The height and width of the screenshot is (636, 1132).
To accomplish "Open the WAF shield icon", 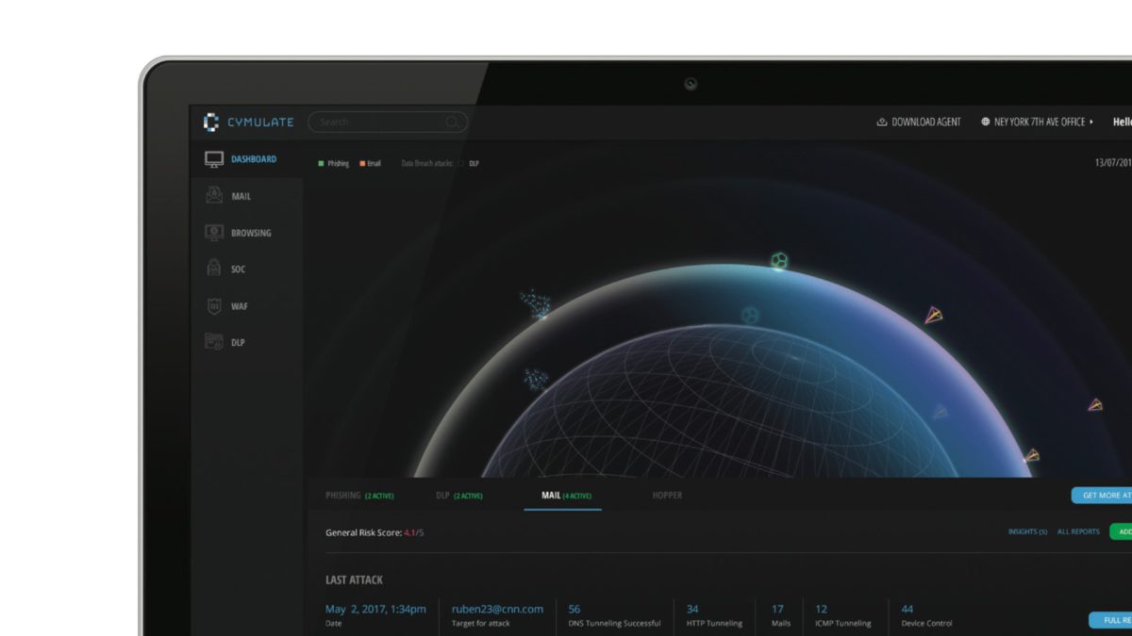I will 212,306.
